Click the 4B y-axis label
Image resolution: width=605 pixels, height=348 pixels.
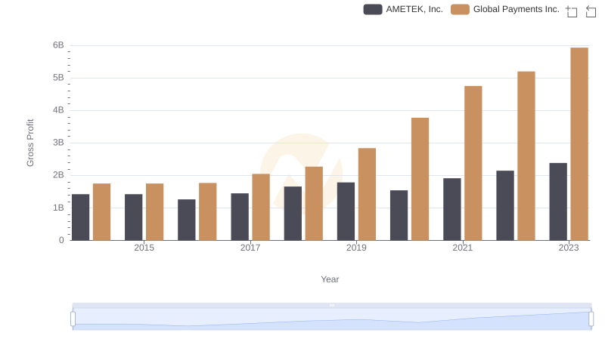click(58, 110)
